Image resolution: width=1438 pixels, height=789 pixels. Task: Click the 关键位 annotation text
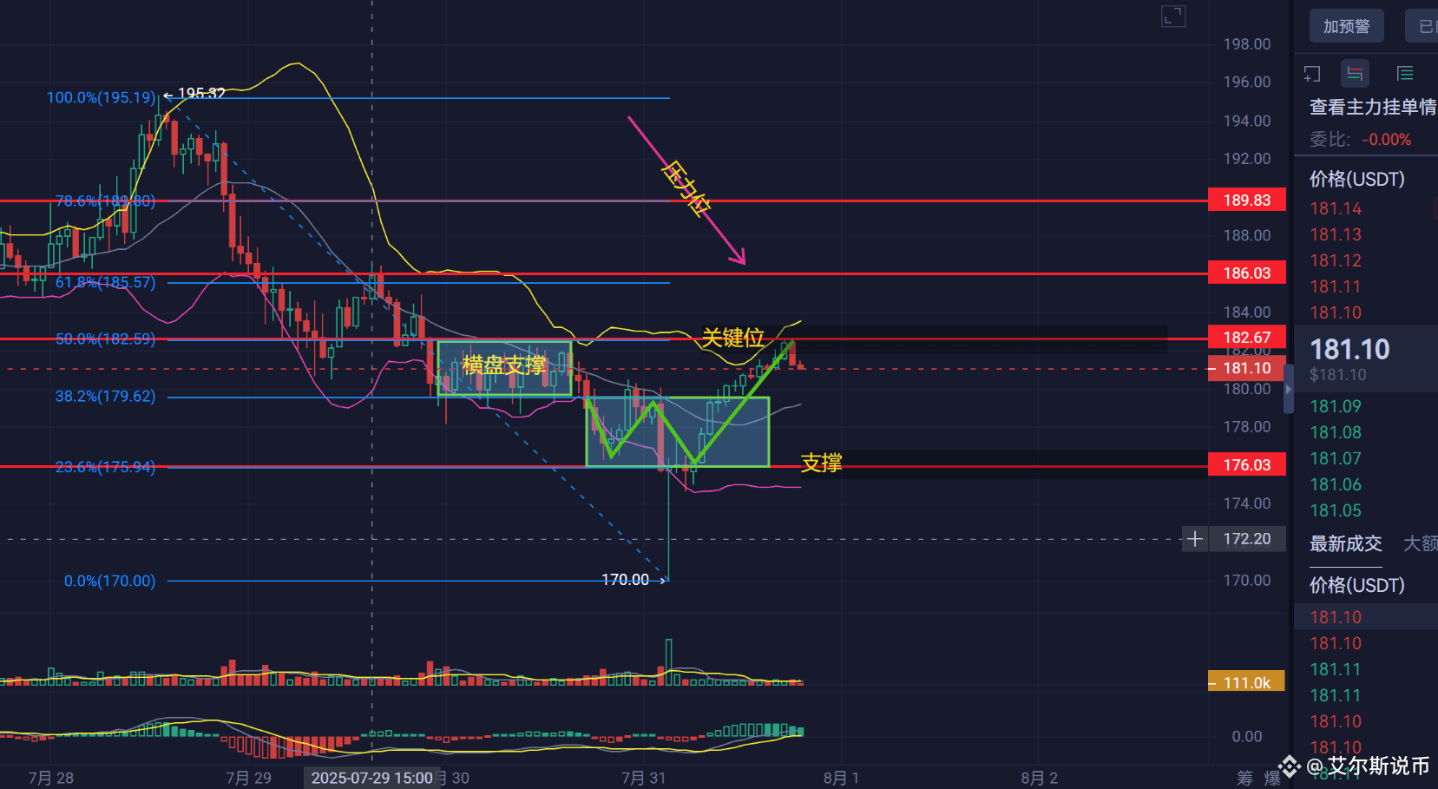tap(733, 337)
